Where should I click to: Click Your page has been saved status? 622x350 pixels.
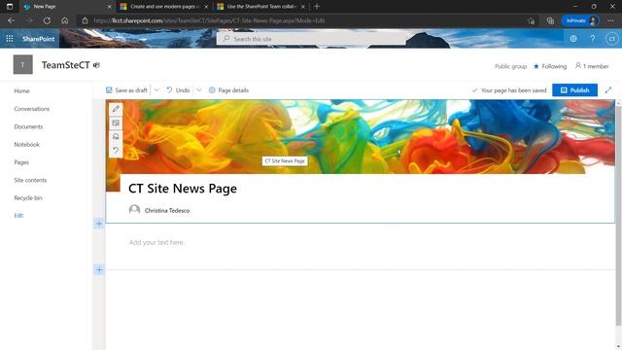509,90
